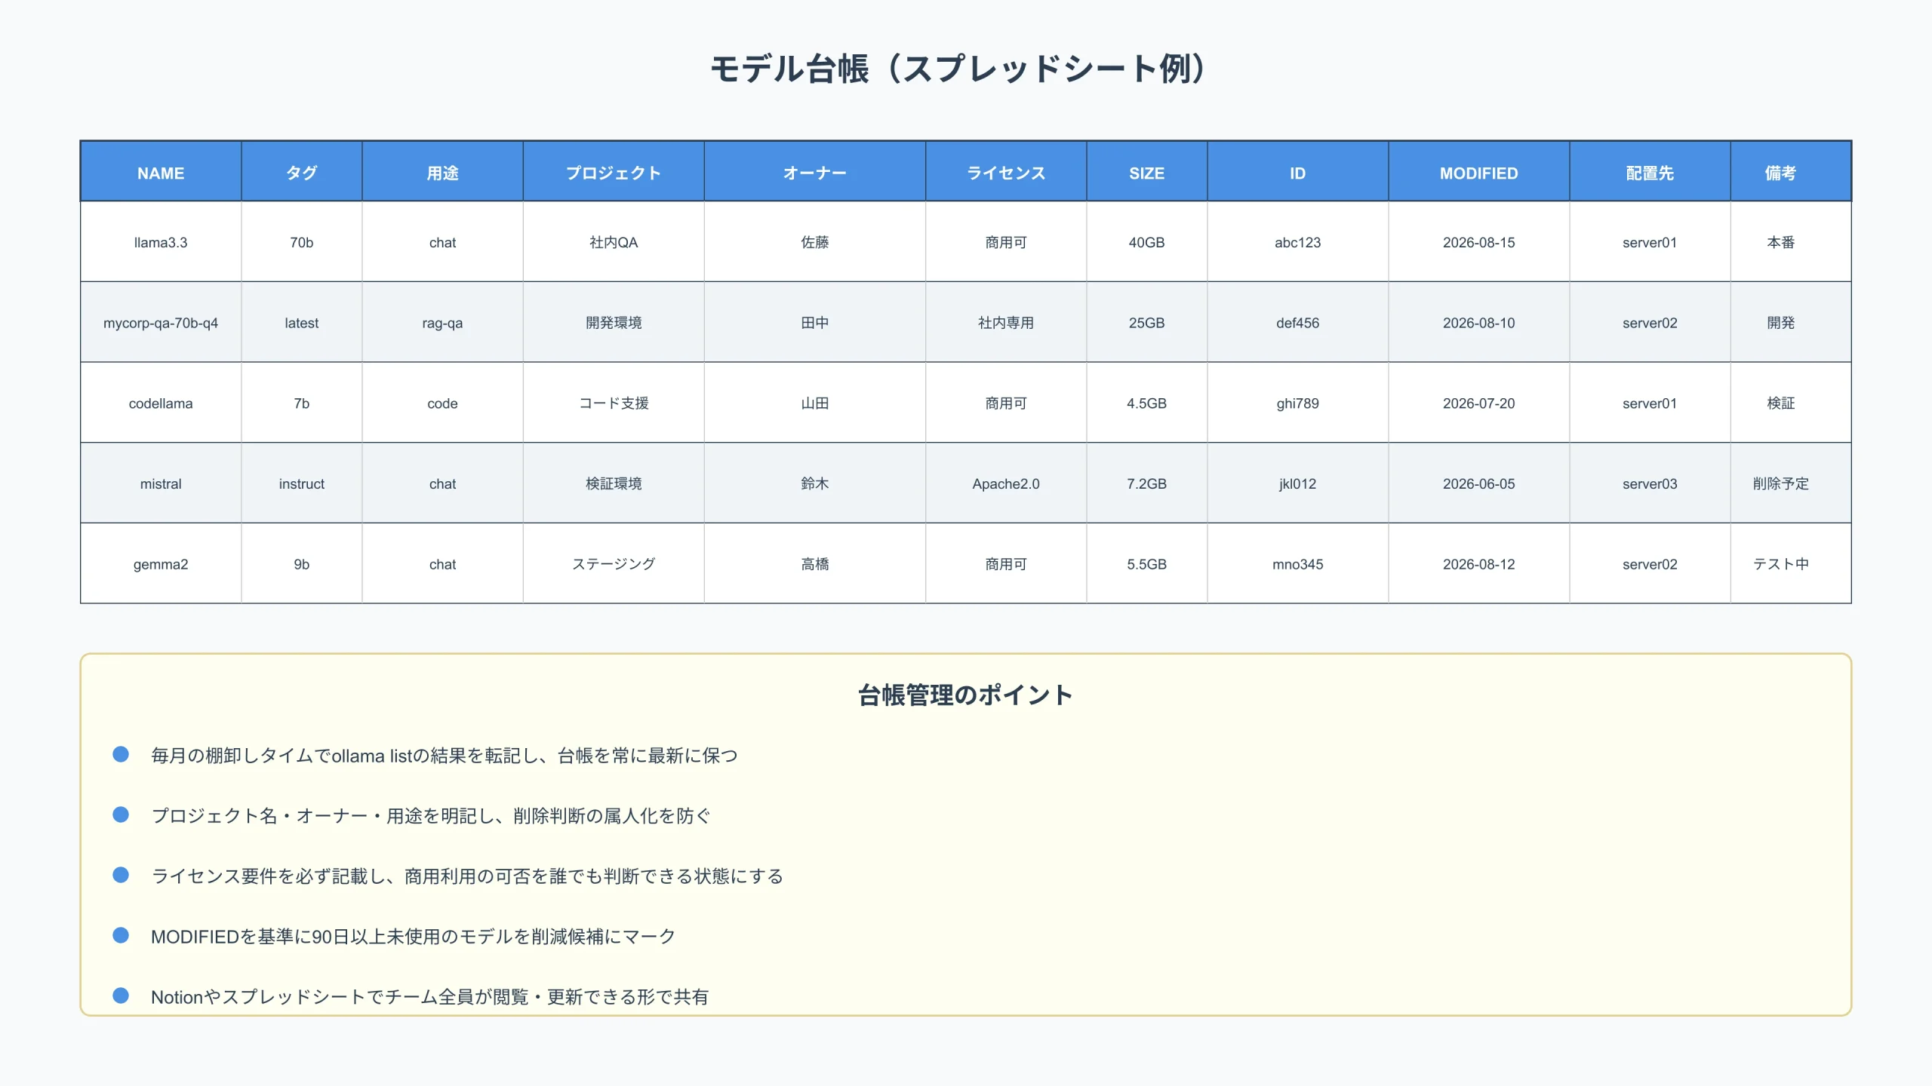The image size is (1932, 1086).
Task: Select the タグ column header
Action: click(302, 173)
